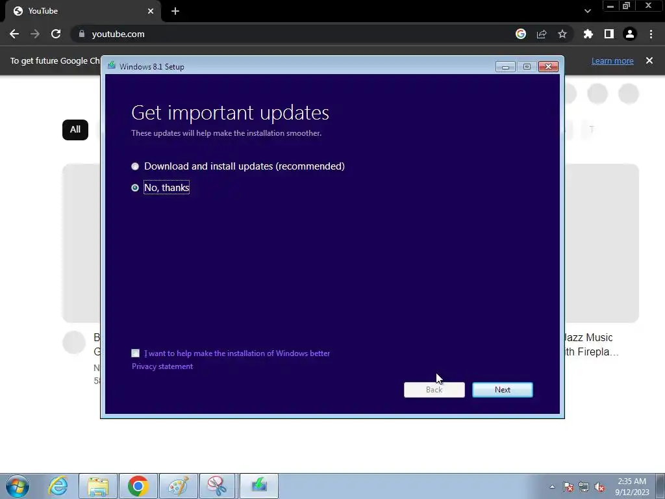The width and height of the screenshot is (665, 499).
Task: Open Chrome Extensions puzzle icon
Action: 588,34
